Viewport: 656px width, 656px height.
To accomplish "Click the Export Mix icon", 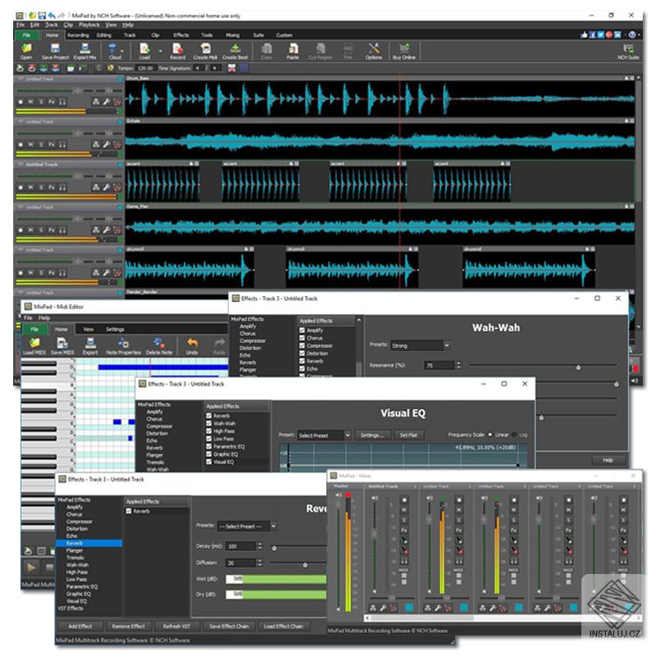I will coord(85,49).
